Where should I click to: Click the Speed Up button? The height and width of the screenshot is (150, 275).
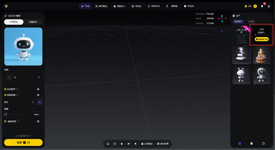pos(262,39)
